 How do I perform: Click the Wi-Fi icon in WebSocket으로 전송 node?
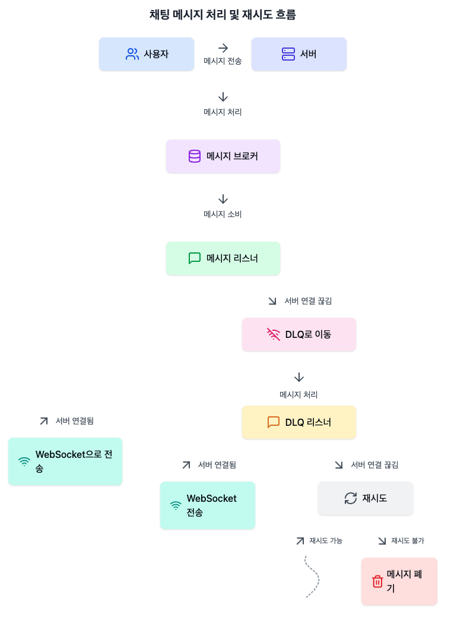(x=24, y=461)
